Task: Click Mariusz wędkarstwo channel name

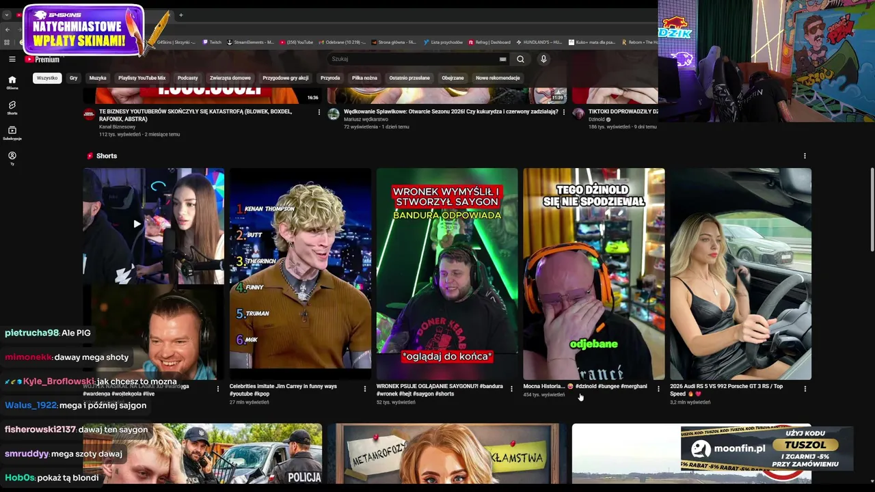Action: pyautogui.click(x=366, y=120)
